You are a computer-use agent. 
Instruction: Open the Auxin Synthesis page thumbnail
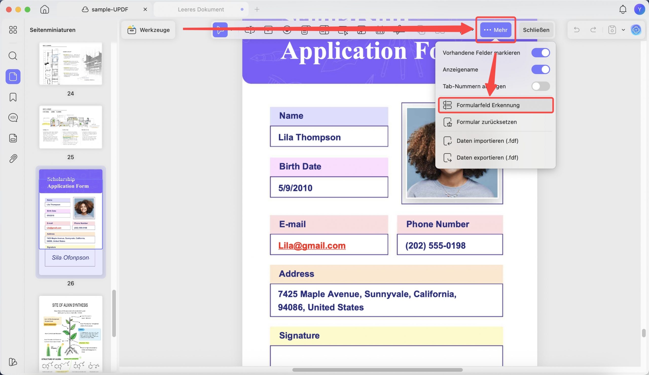pos(70,334)
